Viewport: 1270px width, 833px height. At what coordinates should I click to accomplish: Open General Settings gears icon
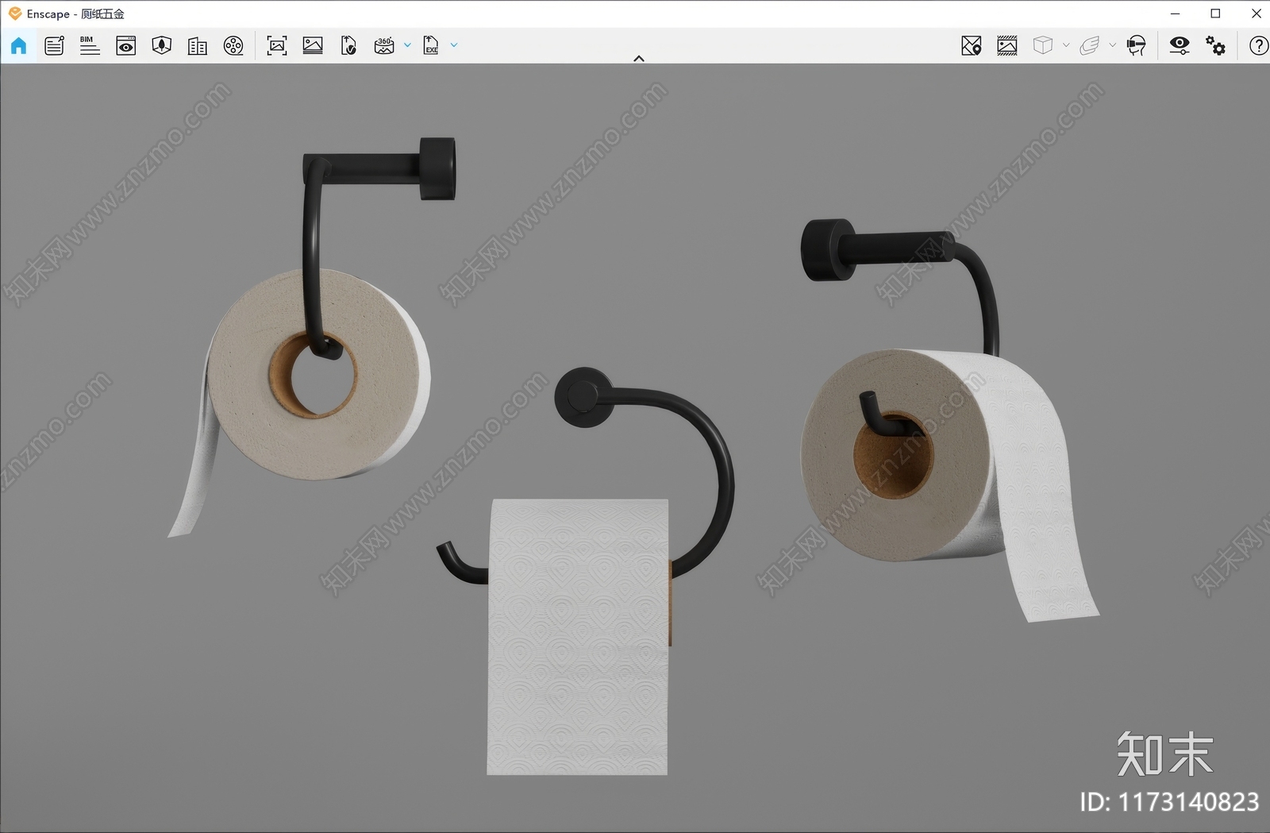(x=1215, y=45)
